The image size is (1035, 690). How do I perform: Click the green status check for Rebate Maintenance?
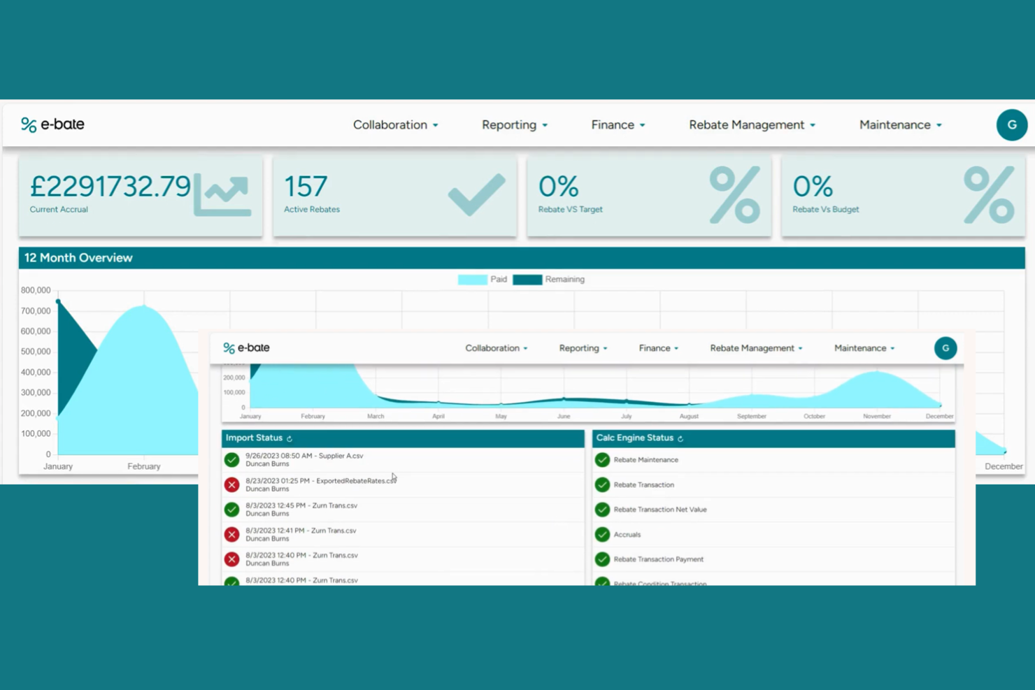coord(602,459)
